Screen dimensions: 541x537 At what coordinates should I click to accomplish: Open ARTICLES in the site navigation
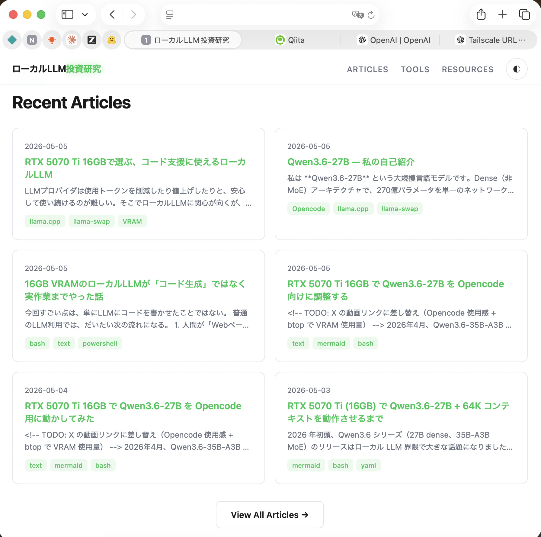coord(367,69)
